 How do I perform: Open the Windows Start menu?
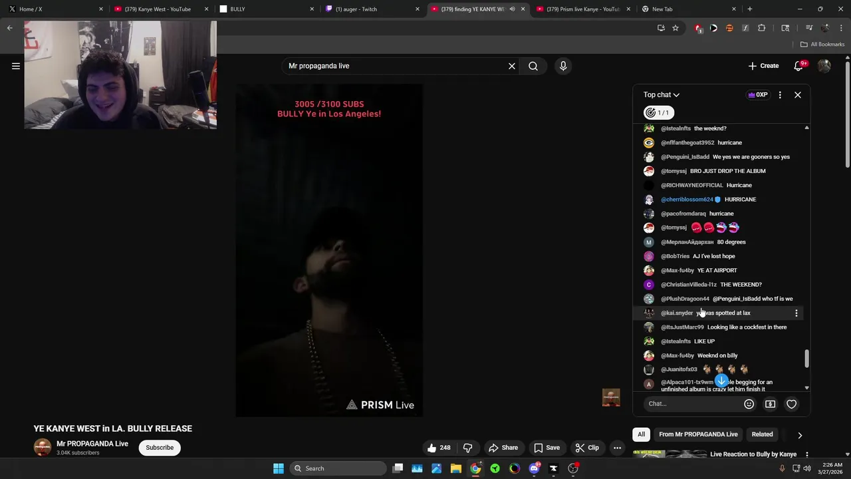279,468
